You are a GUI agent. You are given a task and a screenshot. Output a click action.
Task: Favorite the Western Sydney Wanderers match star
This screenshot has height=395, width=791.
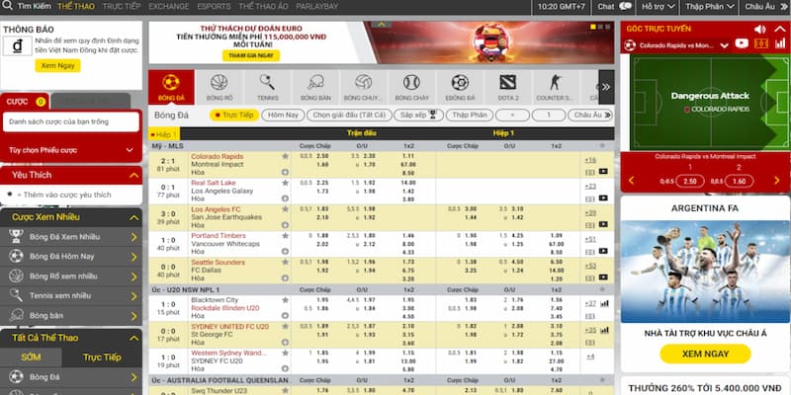click(285, 353)
